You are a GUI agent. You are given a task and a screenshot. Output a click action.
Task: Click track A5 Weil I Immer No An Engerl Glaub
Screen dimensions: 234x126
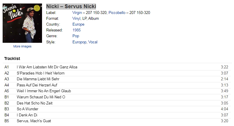(117, 91)
